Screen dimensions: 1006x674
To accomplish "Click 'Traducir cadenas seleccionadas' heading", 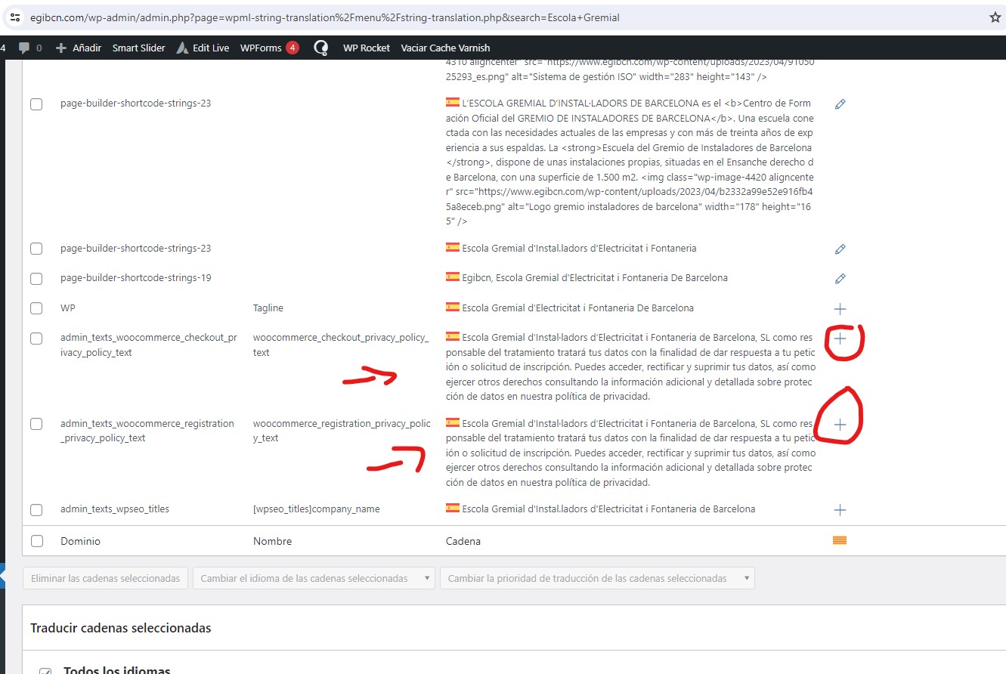I will (121, 628).
